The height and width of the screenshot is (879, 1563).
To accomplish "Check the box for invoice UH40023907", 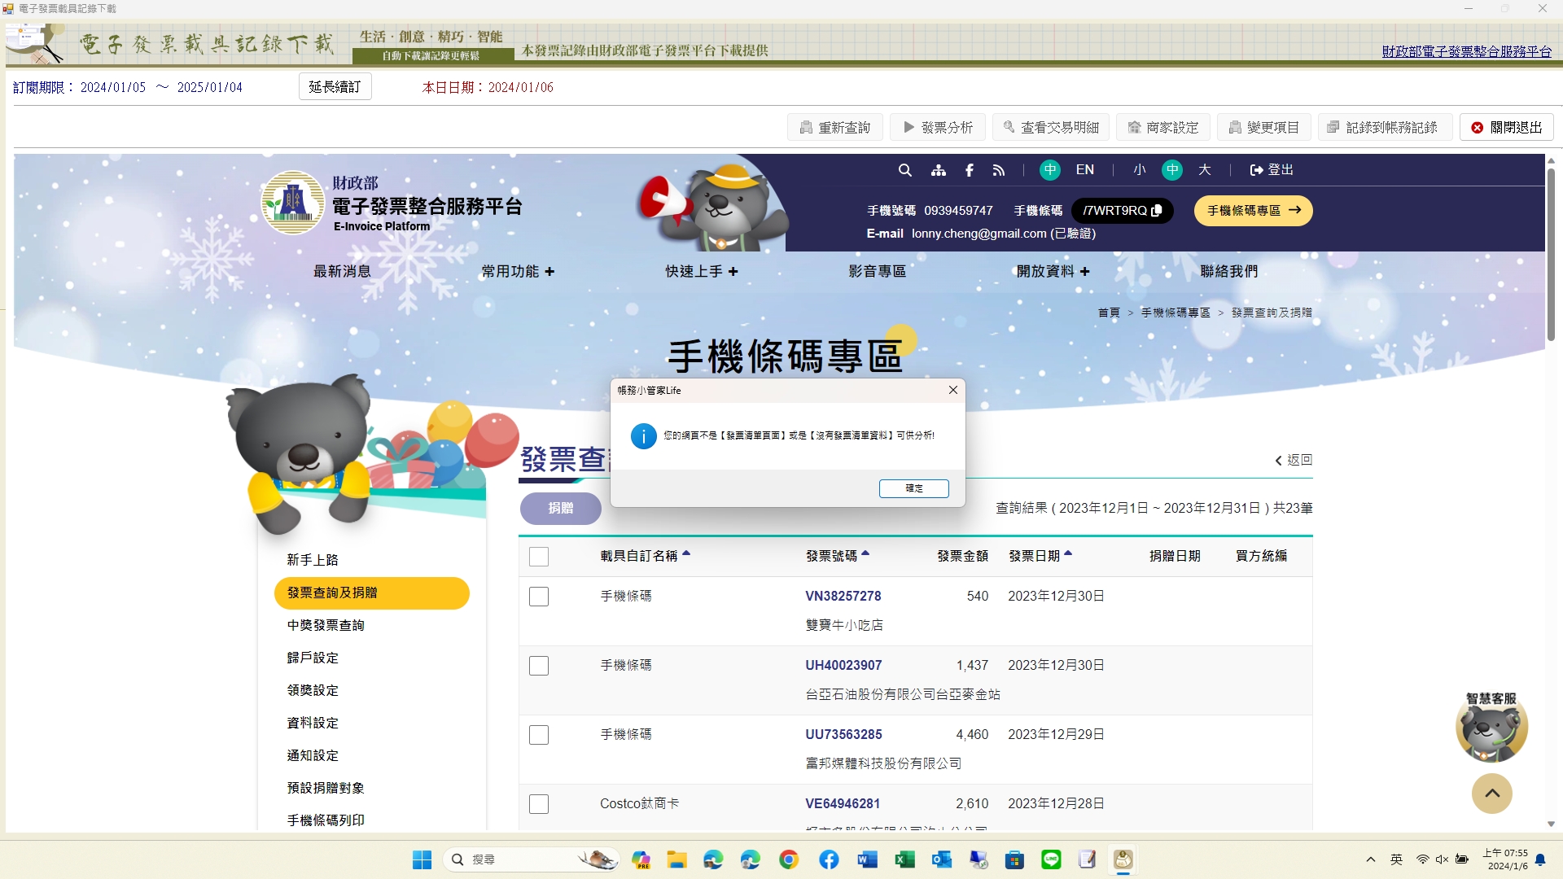I will [539, 666].
